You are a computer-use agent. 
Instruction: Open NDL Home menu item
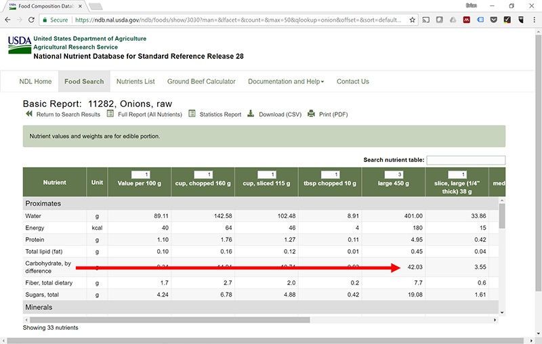pos(35,81)
